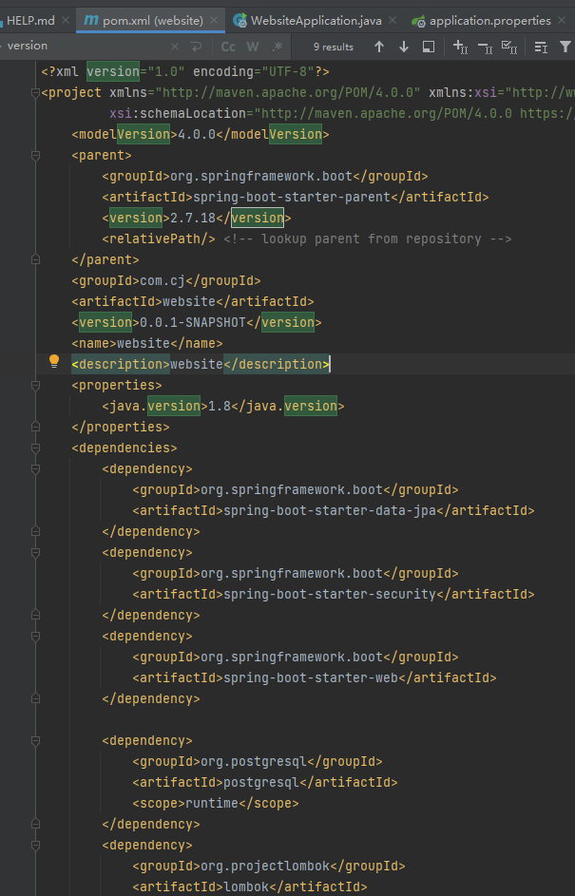Click the Add Occurrence plus icon
The width and height of the screenshot is (575, 896).
(x=460, y=46)
